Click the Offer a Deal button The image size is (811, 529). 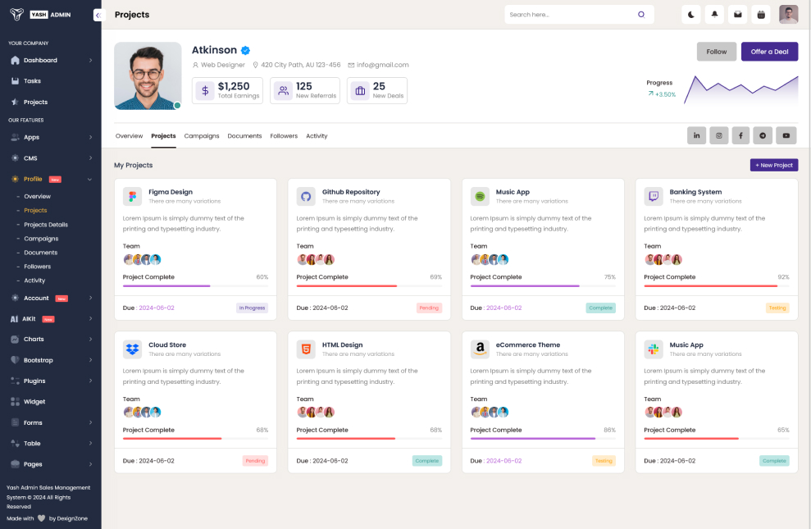click(x=770, y=52)
